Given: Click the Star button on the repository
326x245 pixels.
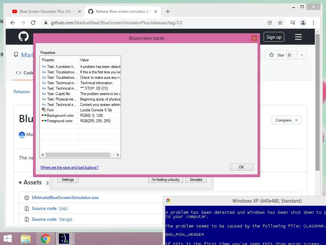Looking at the screenshot, I should (x=281, y=55).
